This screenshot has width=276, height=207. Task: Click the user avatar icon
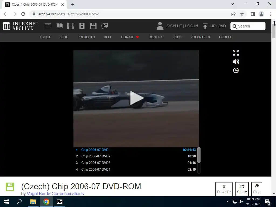click(x=160, y=26)
